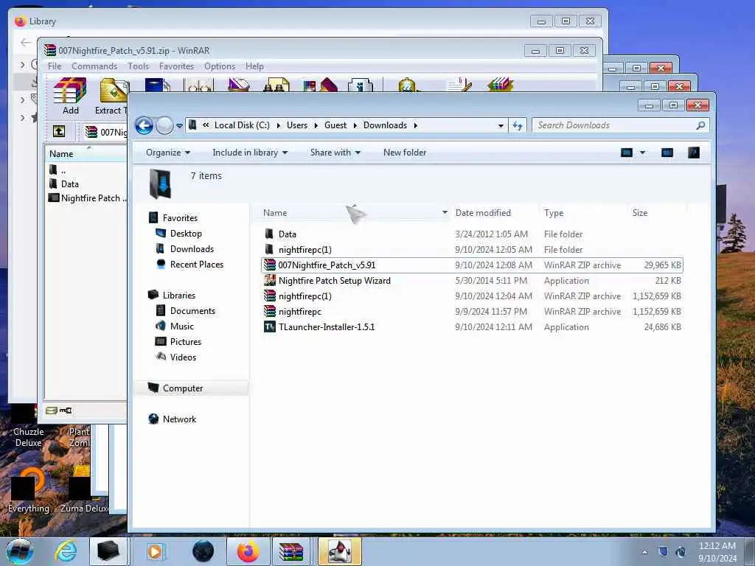Select Documents library in sidebar
Screen dimensions: 755x566
(192, 311)
